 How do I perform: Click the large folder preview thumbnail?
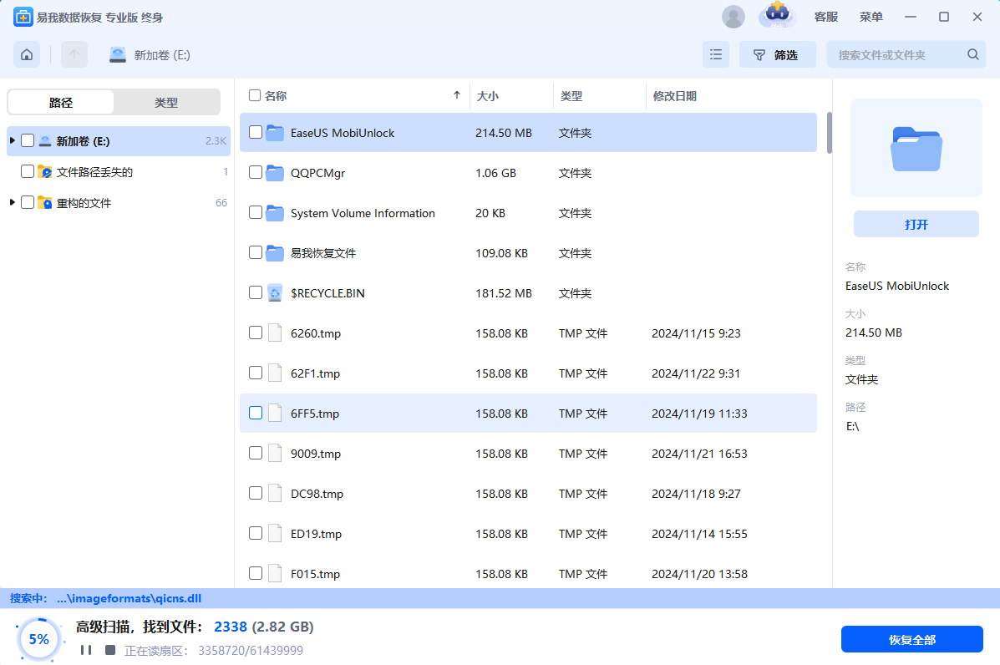click(x=916, y=149)
